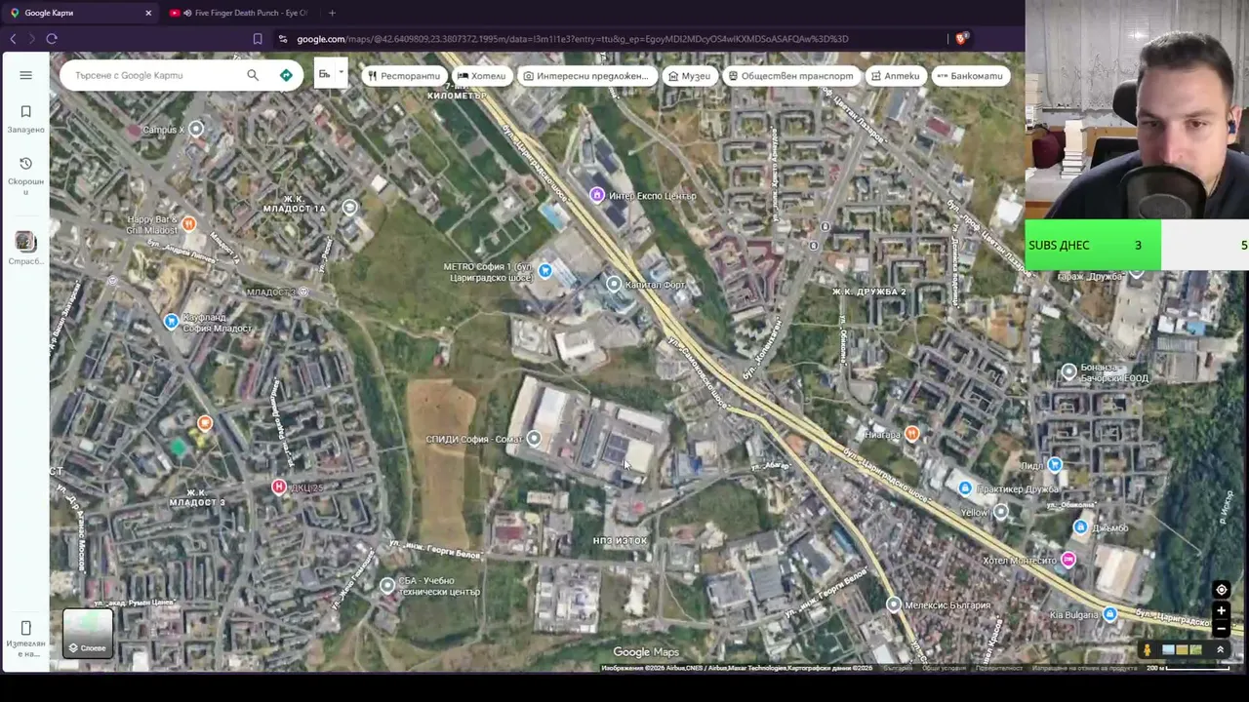Select the Обществен транспорт chip
Screen dimensions: 1249x702
(790, 76)
